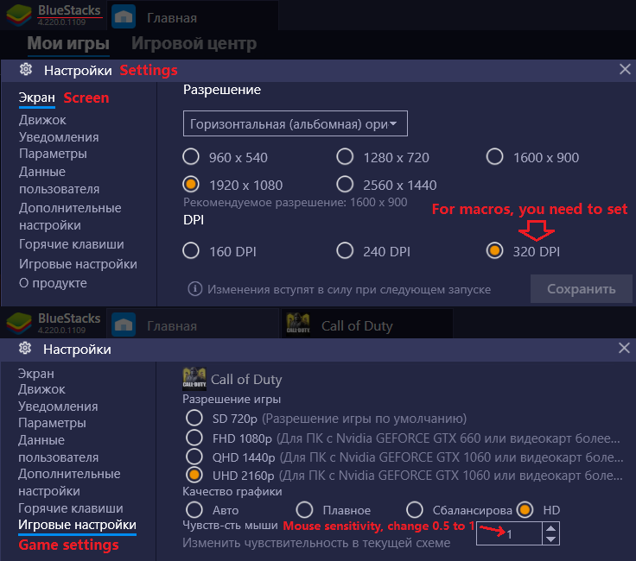The width and height of the screenshot is (636, 561).
Task: Select the 1600 x 900 resolution
Action: point(495,157)
